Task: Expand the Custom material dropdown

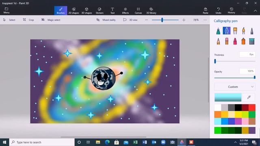Action: pos(235,87)
